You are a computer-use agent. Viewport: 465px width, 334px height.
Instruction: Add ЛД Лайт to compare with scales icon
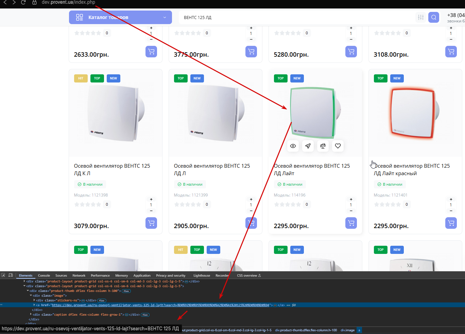click(x=323, y=146)
